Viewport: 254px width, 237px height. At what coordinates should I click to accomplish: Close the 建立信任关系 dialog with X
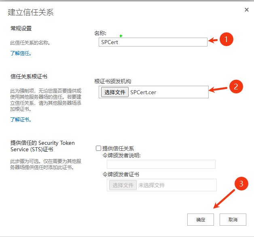pyautogui.click(x=247, y=10)
